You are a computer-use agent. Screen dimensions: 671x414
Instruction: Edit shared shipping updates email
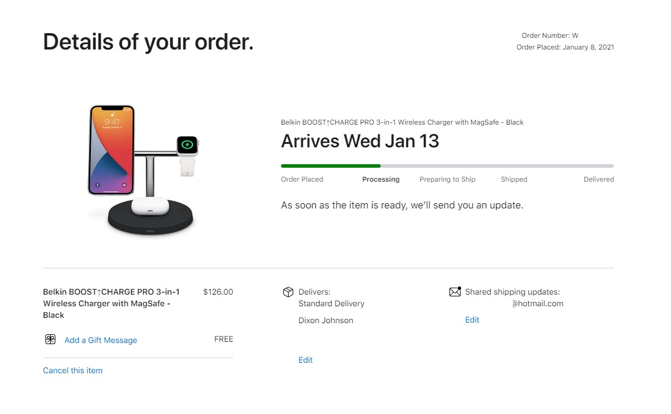[x=472, y=320]
